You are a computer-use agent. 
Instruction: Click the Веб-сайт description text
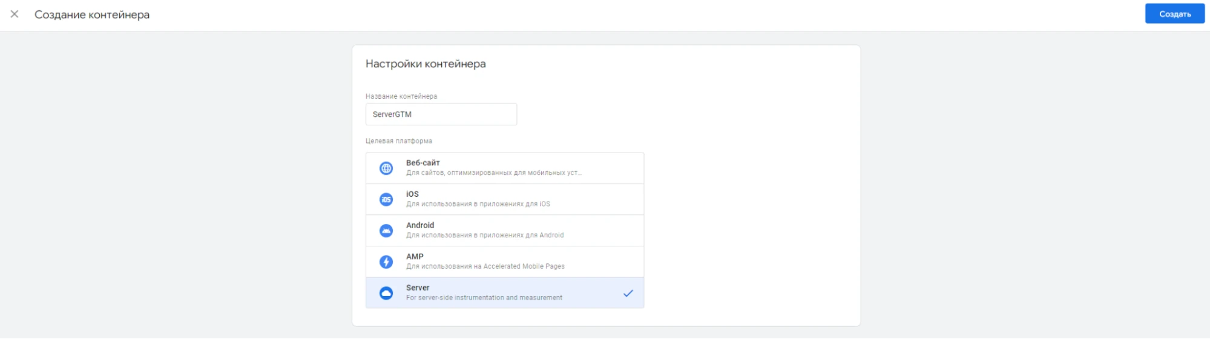pos(493,173)
